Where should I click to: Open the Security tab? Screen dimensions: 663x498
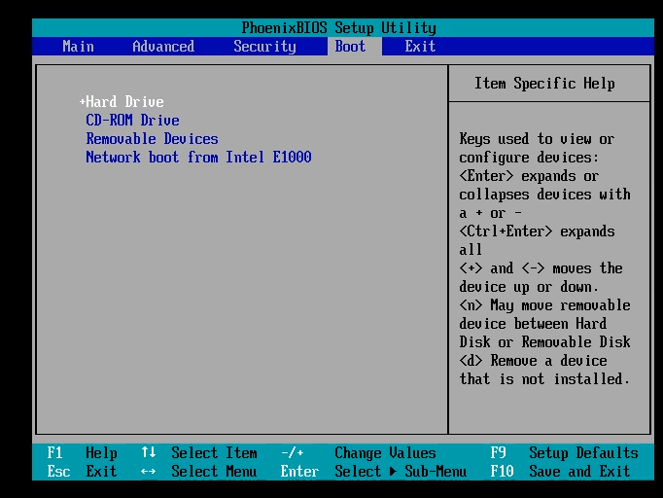point(264,46)
